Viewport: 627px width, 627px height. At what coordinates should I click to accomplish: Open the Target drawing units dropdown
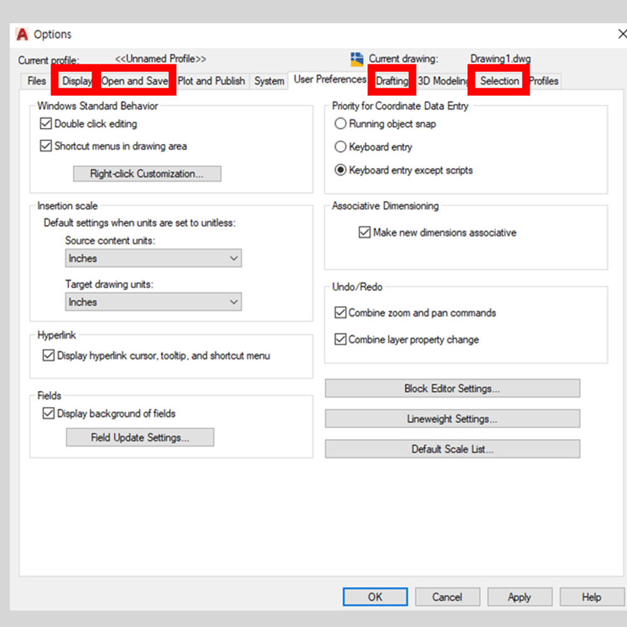(x=153, y=302)
